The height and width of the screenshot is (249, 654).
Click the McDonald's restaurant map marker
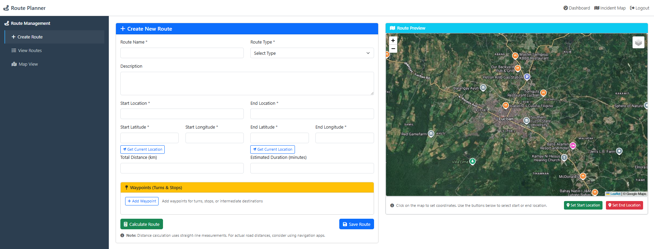click(583, 176)
